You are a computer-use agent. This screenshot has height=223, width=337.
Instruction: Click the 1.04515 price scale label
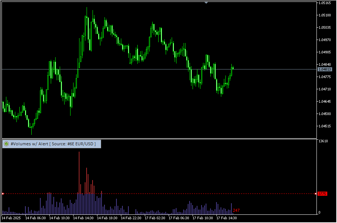pyautogui.click(x=325, y=126)
